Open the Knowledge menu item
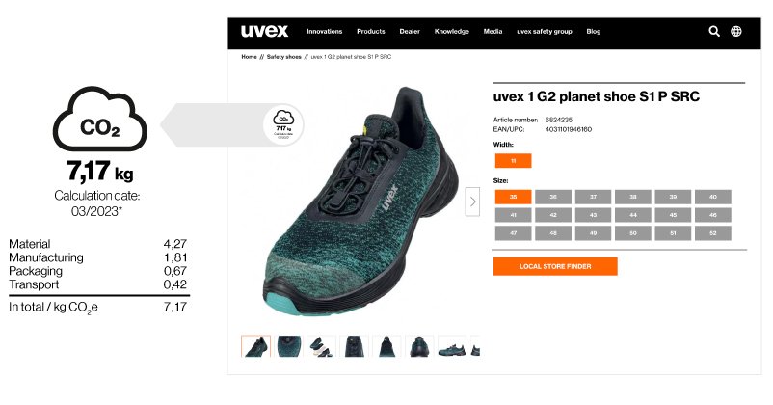 452,31
